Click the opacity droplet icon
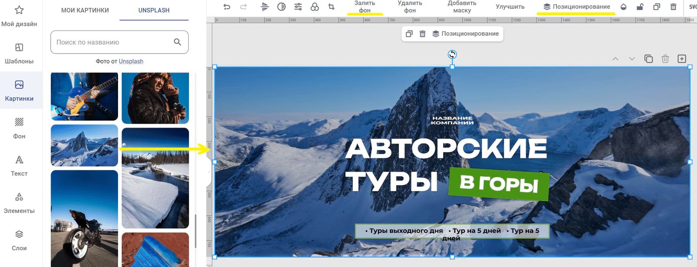Viewport: 697px width, 267px height. (x=623, y=7)
